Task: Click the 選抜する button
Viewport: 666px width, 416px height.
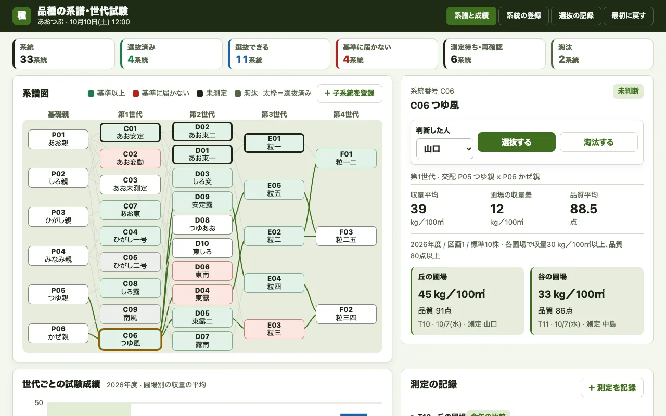Action: click(517, 142)
